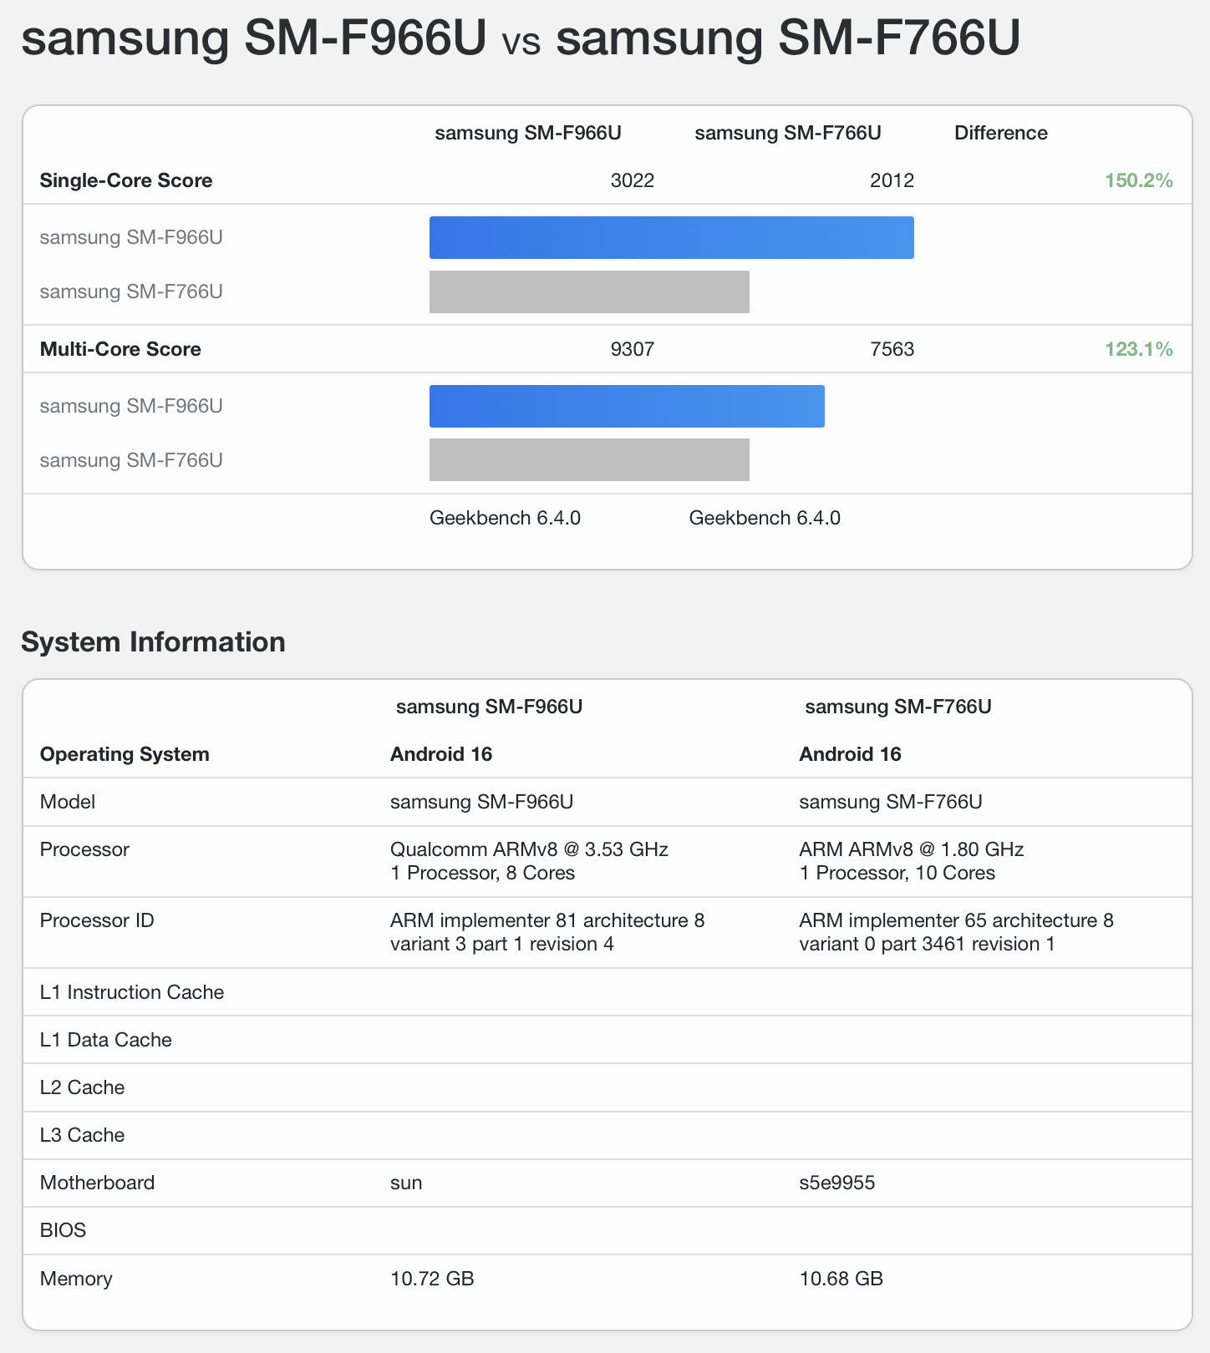Click 'ARM implementer 65 architecture 8' text

957,920
